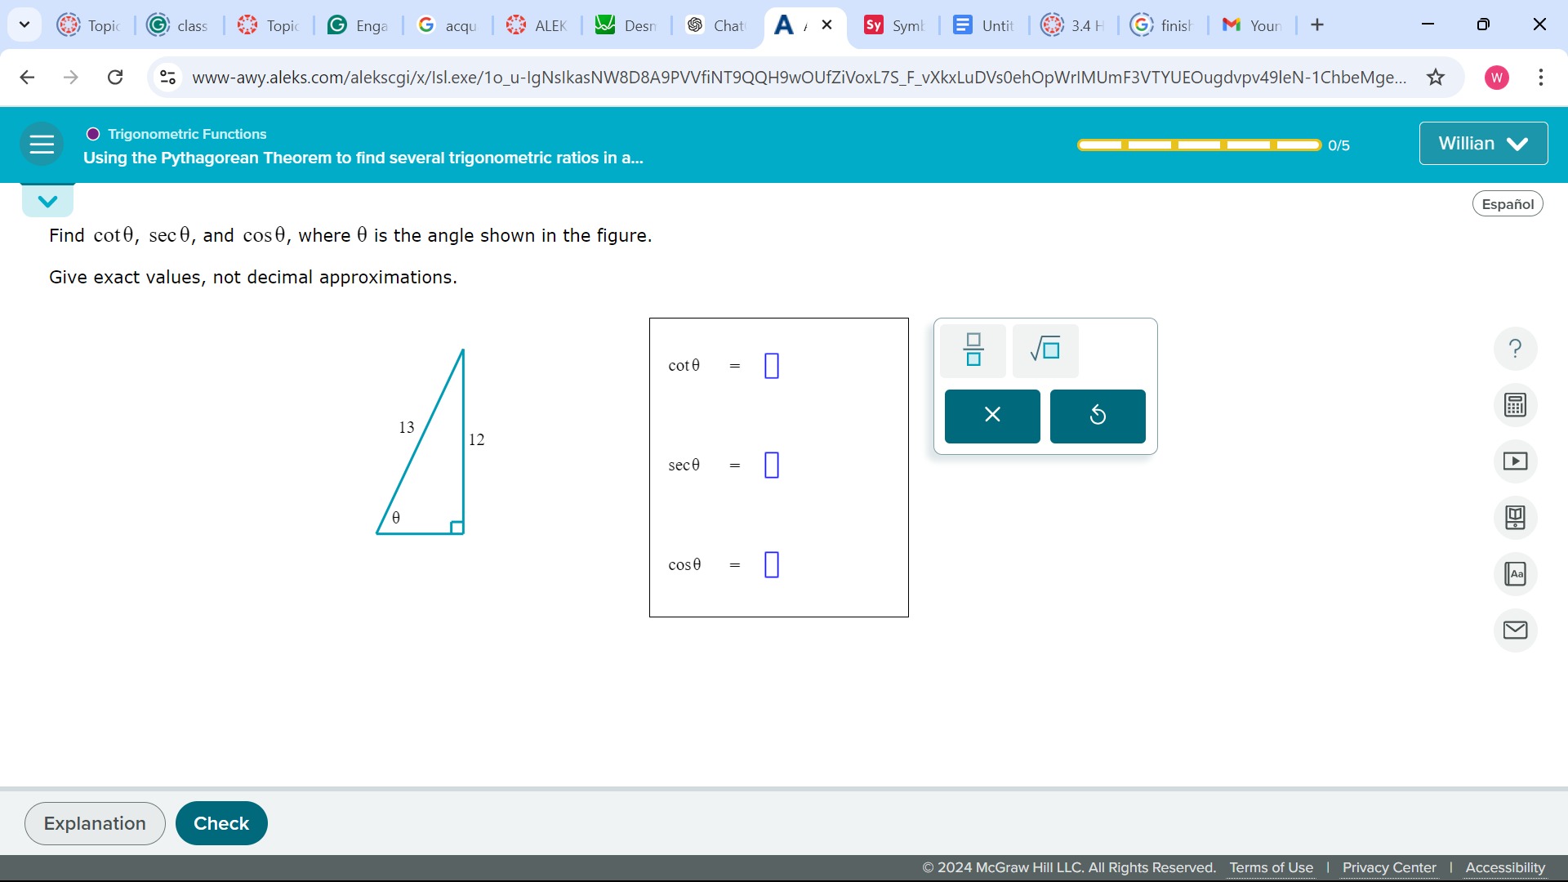Click the 0/5 progress bar
Screen dimensions: 1568x882
[x=1199, y=145]
